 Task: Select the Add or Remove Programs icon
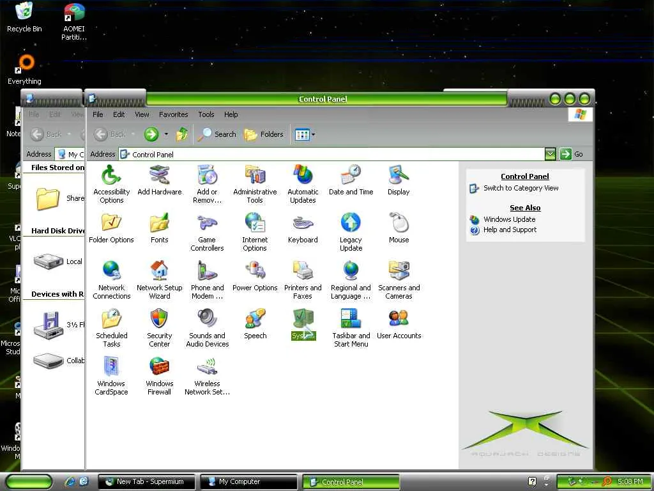pos(208,183)
